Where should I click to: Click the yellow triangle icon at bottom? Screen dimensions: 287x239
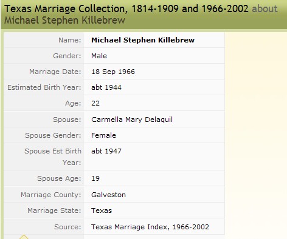pos(24,237)
